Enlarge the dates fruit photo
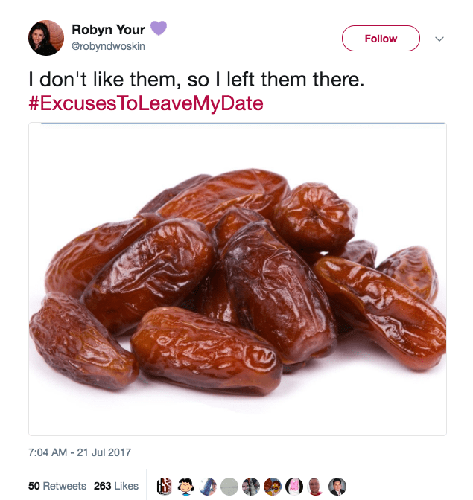 pyautogui.click(x=238, y=279)
